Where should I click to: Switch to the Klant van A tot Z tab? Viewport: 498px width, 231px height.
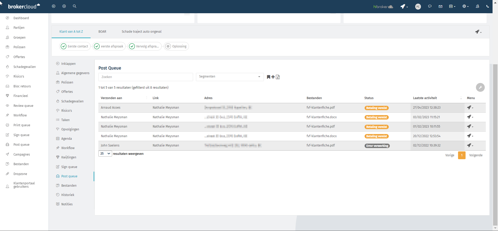tap(71, 32)
